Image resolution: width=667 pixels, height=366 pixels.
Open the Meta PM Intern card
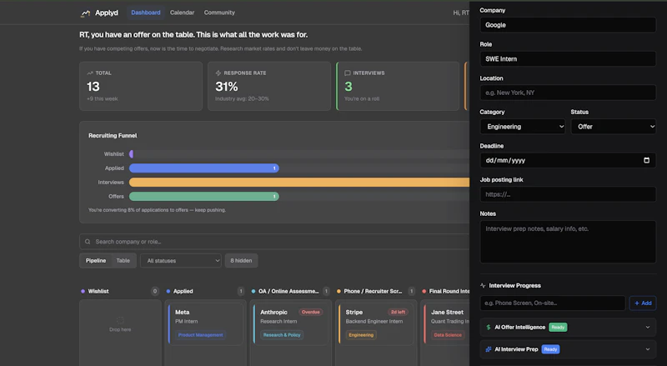205,324
